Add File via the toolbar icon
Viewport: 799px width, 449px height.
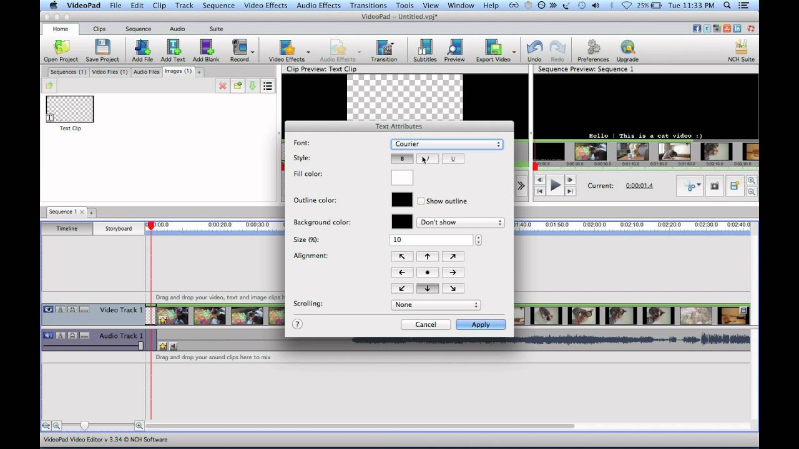(x=142, y=51)
